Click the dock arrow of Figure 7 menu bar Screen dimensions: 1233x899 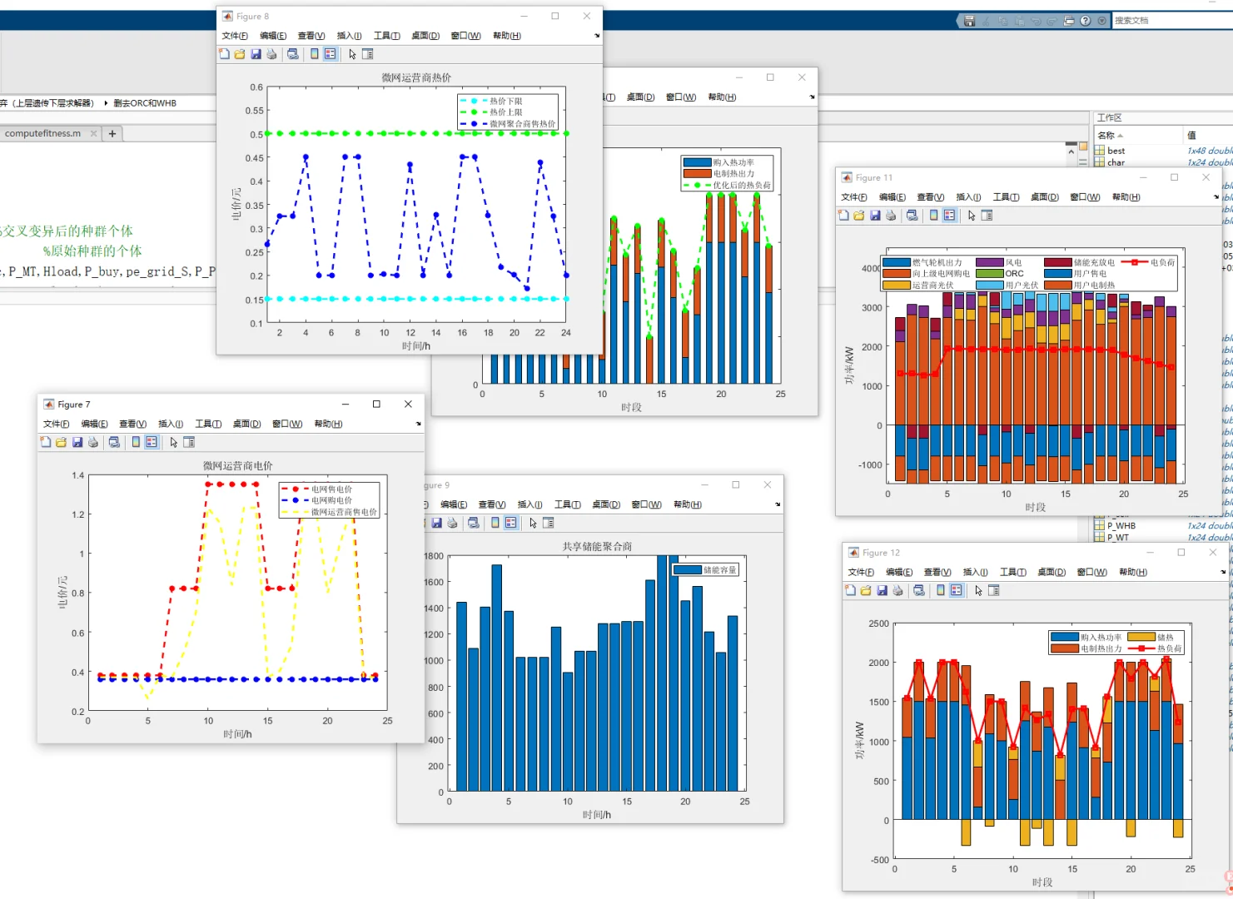419,424
